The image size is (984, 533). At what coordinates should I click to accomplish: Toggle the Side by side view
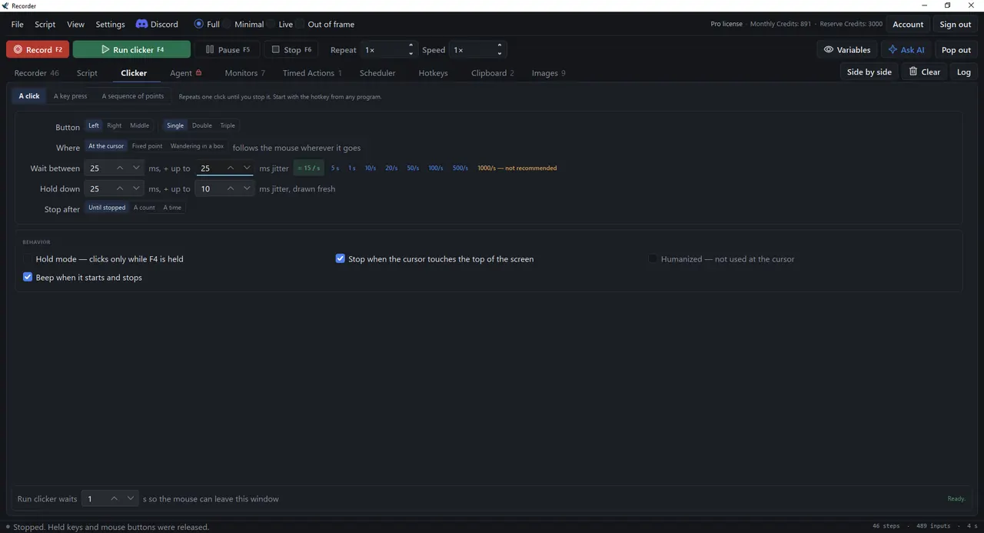pyautogui.click(x=869, y=72)
